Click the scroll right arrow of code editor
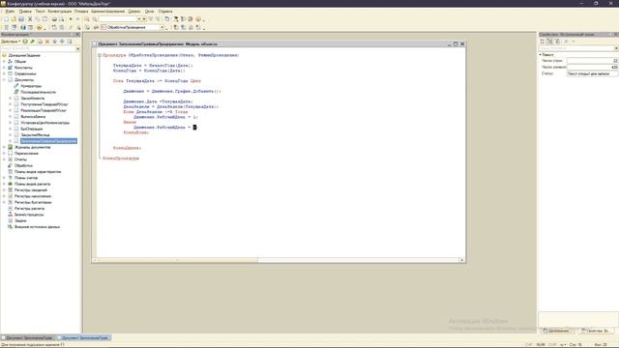This screenshot has height=348, width=619. (x=462, y=260)
